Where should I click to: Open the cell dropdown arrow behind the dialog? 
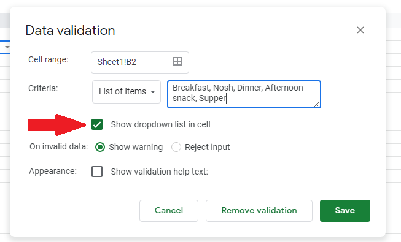click(7, 47)
